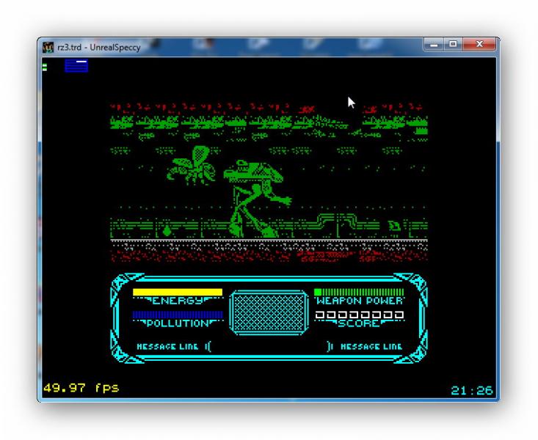Click the ENERGY label text

(177, 301)
